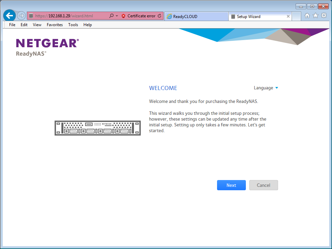332x249 pixels.
Task: Open the browser Home page
Action: coord(307,15)
